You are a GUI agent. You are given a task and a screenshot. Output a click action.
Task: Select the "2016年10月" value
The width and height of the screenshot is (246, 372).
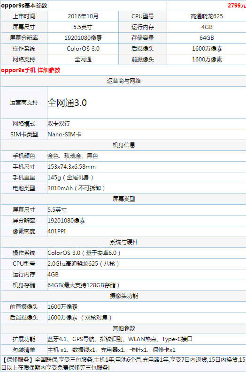point(83,16)
